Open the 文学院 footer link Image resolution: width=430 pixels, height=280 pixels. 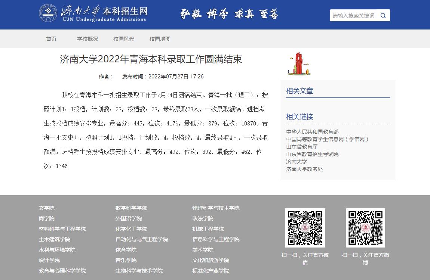[47, 208]
